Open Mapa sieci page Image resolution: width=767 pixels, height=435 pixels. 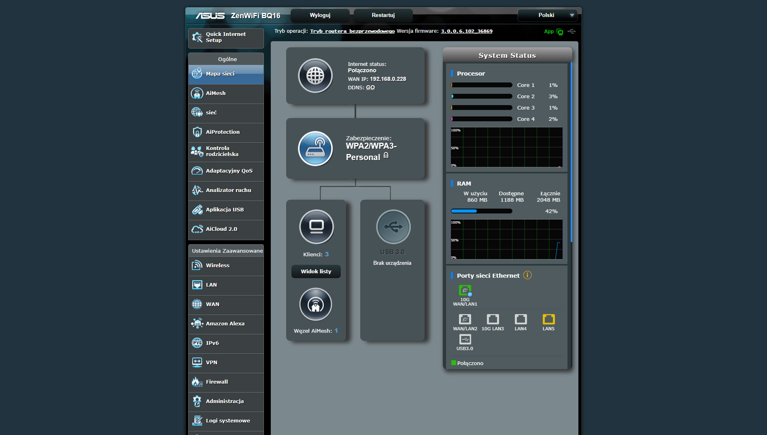(x=226, y=74)
